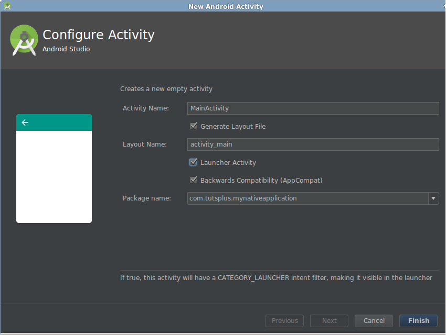The width and height of the screenshot is (446, 335).
Task: Click the Activity Name input field
Action: 313,108
